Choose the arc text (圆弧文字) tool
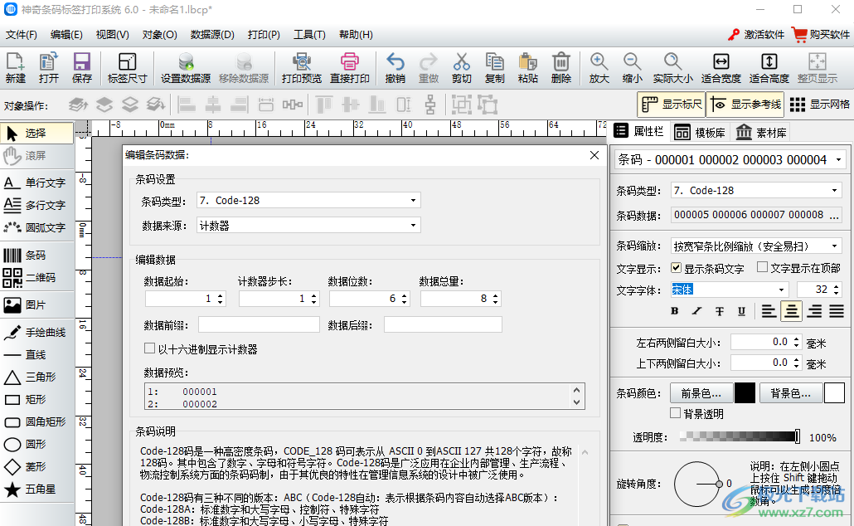The image size is (854, 526). (x=37, y=227)
